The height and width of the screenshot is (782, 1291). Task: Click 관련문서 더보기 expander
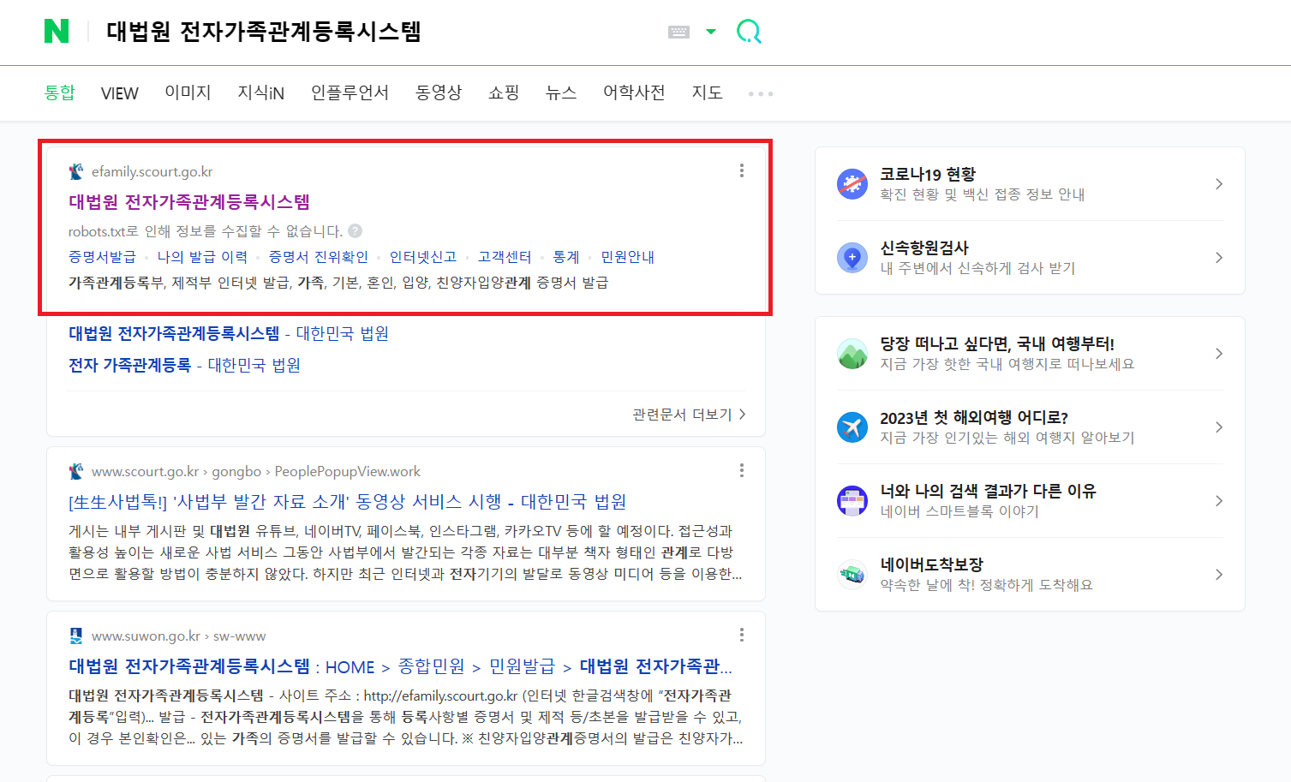tap(689, 415)
